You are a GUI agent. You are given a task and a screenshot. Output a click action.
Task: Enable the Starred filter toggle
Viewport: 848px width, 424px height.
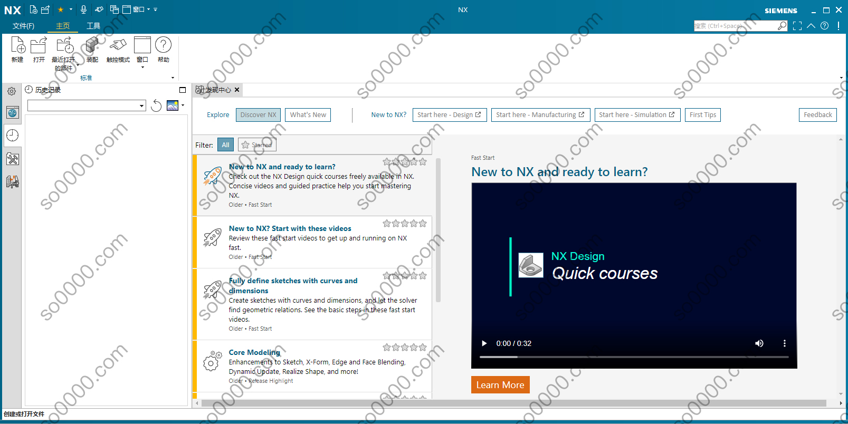257,144
